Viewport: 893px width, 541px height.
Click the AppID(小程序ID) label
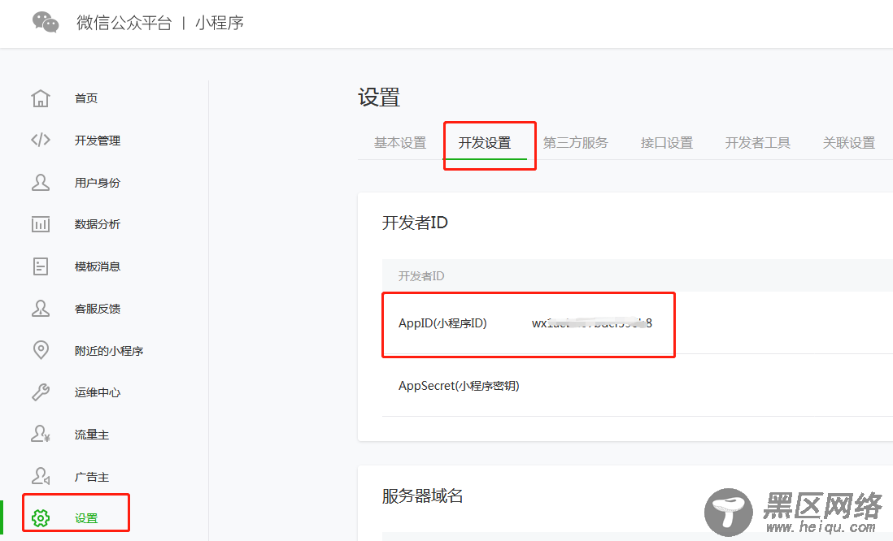coord(442,323)
